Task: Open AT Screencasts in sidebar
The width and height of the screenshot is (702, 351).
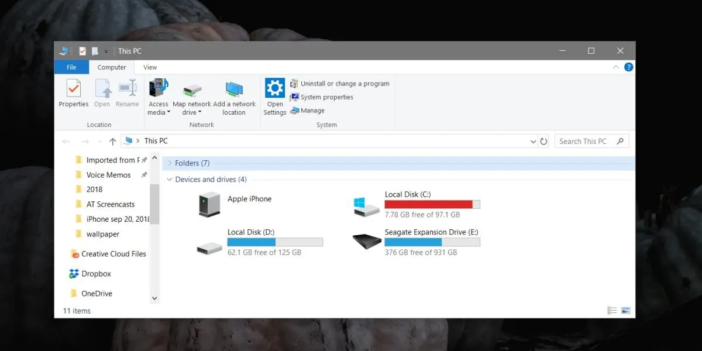Action: (111, 204)
